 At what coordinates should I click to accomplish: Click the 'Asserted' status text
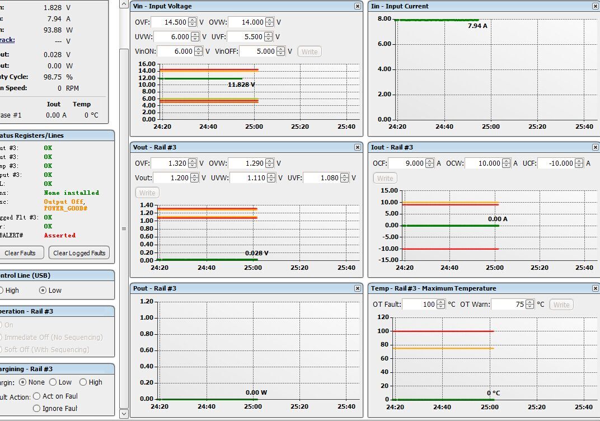coord(60,235)
